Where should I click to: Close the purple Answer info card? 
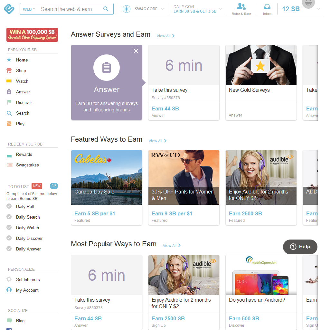136,51
